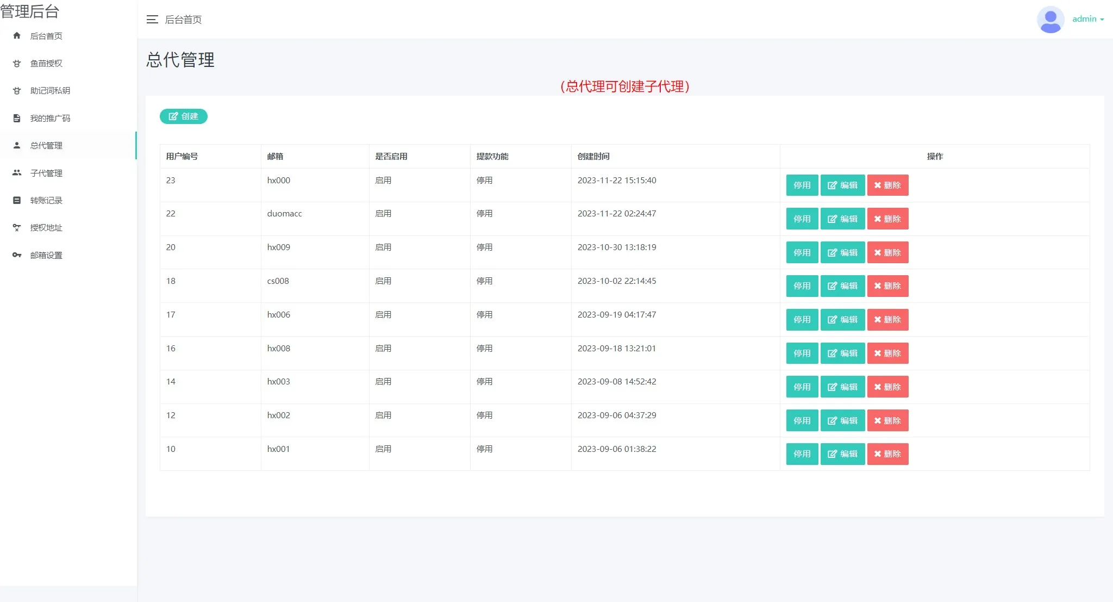Delete user cs008 with 删除 button
1113x602 pixels.
(887, 286)
